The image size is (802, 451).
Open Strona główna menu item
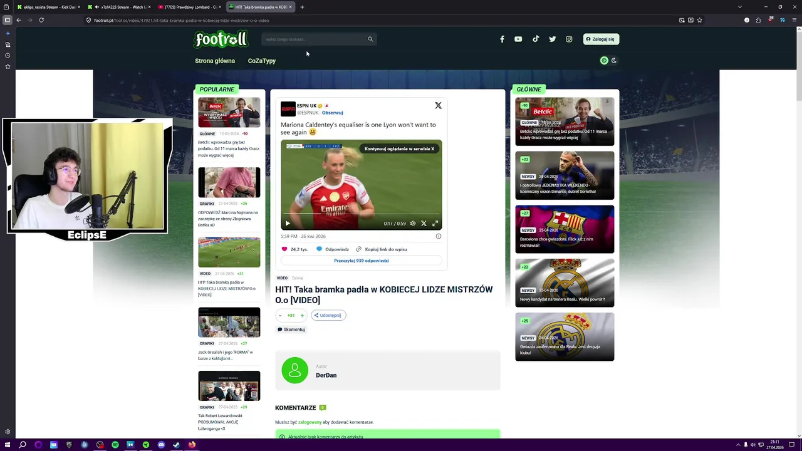pos(215,61)
